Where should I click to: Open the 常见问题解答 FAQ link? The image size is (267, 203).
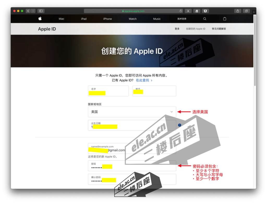click(x=219, y=29)
